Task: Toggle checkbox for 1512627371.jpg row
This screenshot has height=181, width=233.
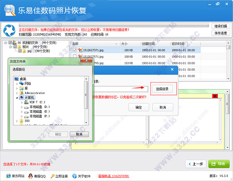Action: (75, 50)
